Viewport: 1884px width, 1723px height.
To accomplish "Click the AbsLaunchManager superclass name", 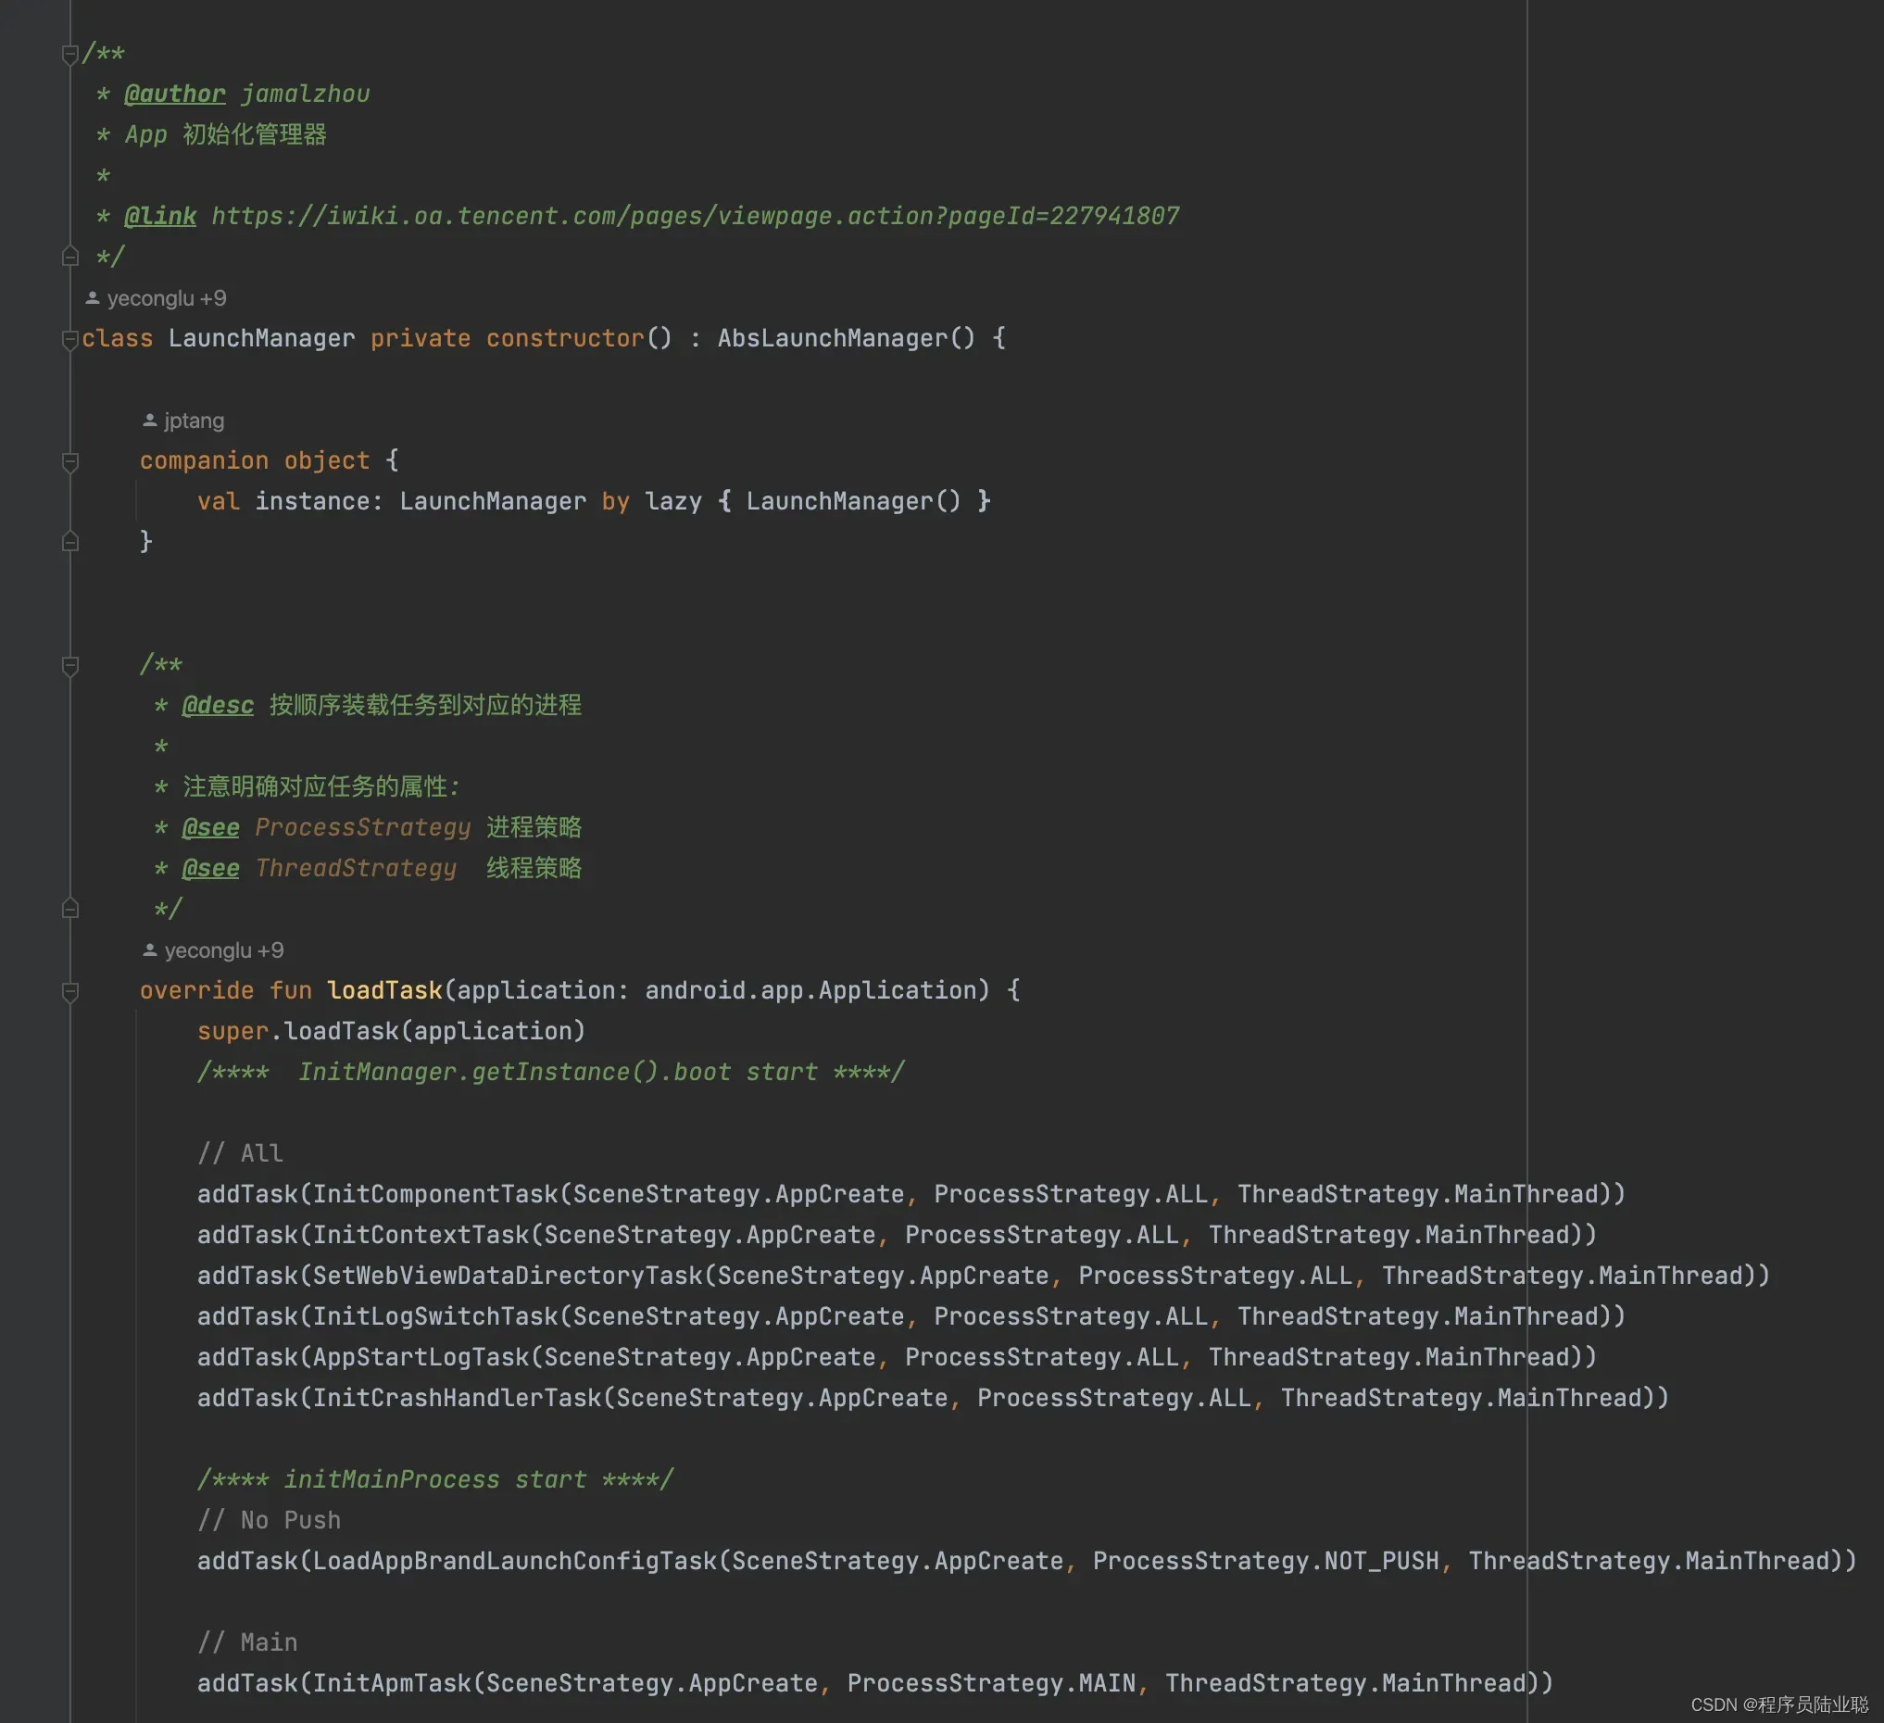I will click(832, 338).
